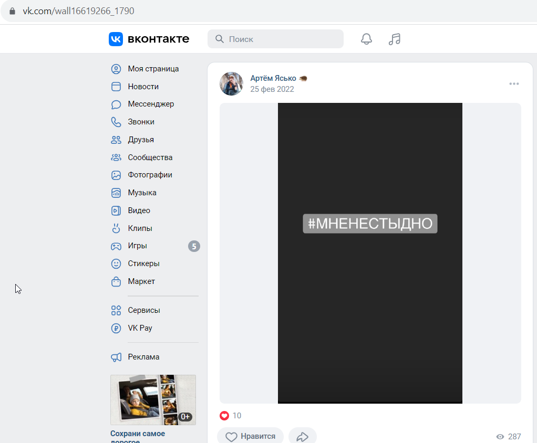This screenshot has width=537, height=443.
Task: Click the 10 likes count
Action: [x=237, y=416]
